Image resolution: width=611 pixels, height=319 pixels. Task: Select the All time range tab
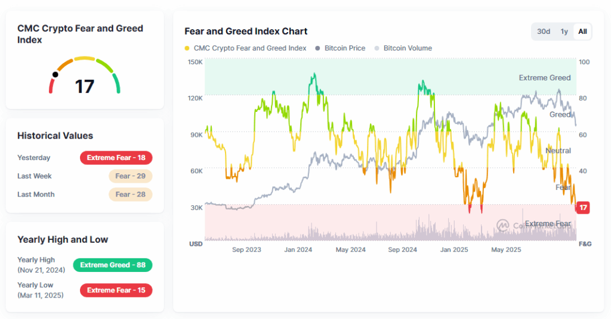point(582,32)
